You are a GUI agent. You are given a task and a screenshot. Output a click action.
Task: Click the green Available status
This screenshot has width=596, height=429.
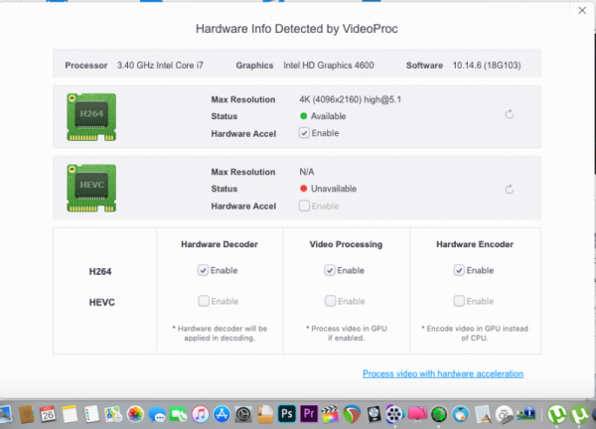[323, 116]
